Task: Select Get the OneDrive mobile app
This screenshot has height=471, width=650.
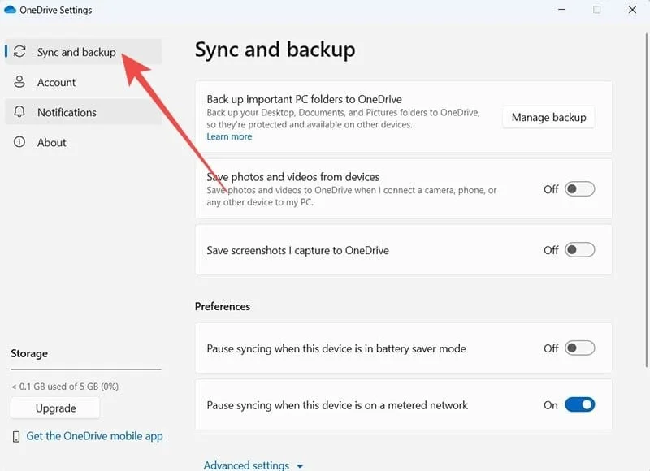Action: click(95, 436)
